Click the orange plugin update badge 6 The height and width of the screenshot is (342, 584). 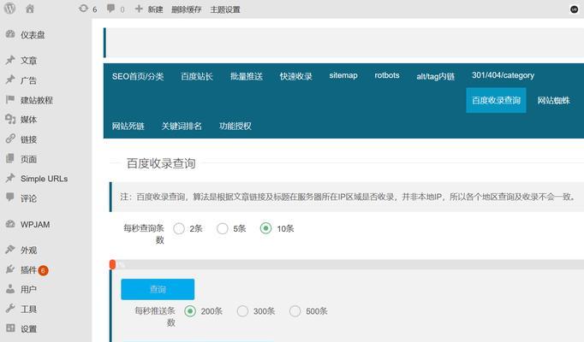[x=43, y=270]
